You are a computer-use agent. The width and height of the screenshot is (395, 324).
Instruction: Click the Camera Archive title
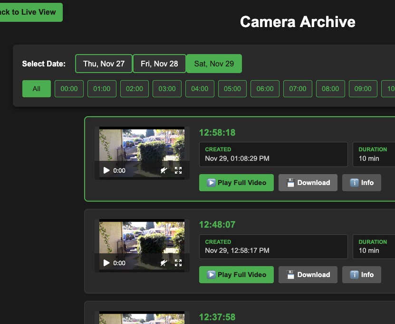(298, 22)
